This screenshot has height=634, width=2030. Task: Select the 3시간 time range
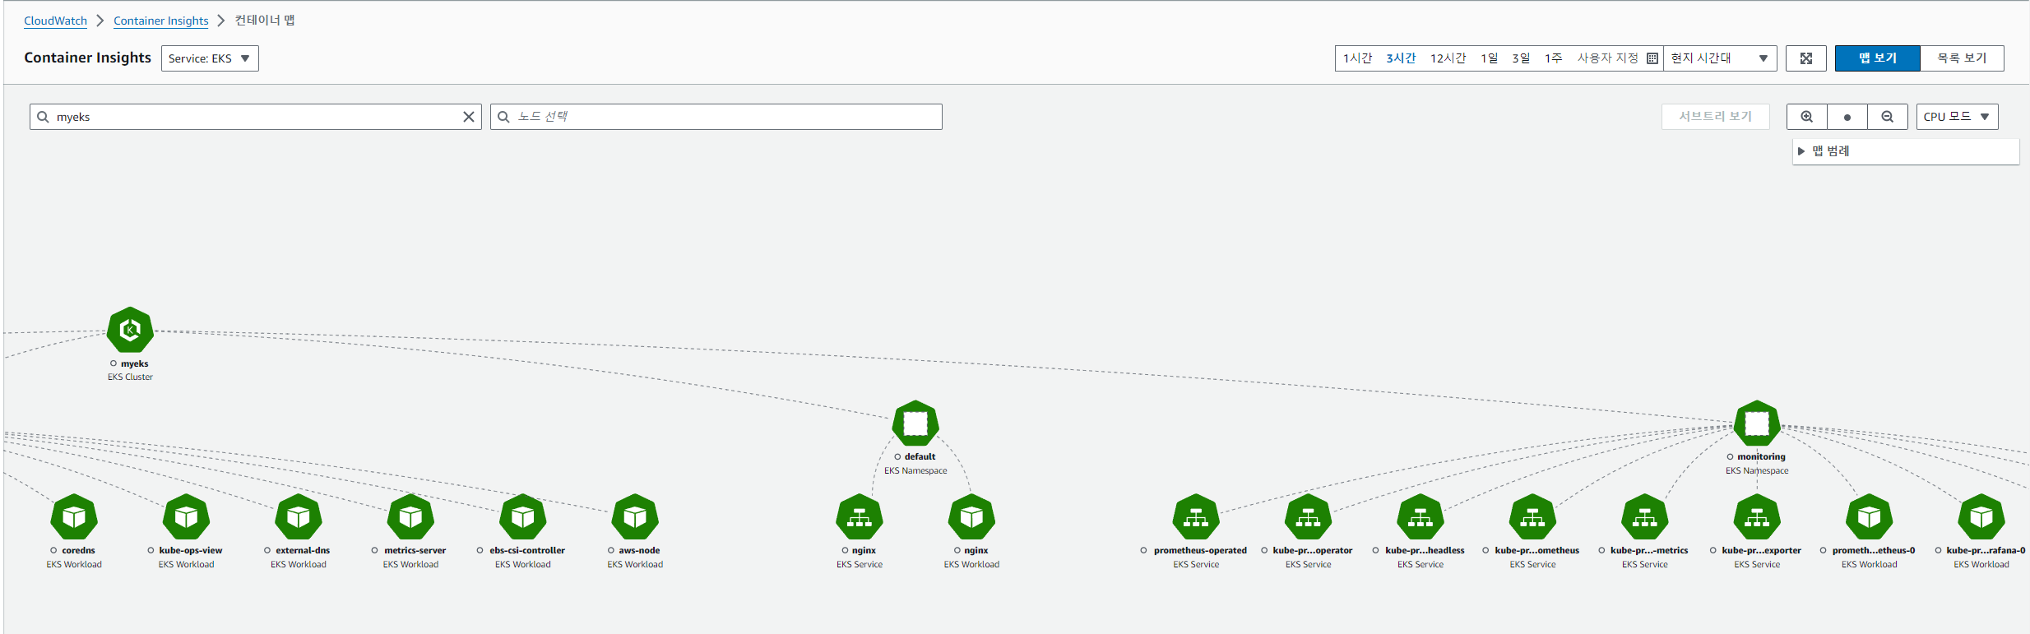coord(1401,58)
